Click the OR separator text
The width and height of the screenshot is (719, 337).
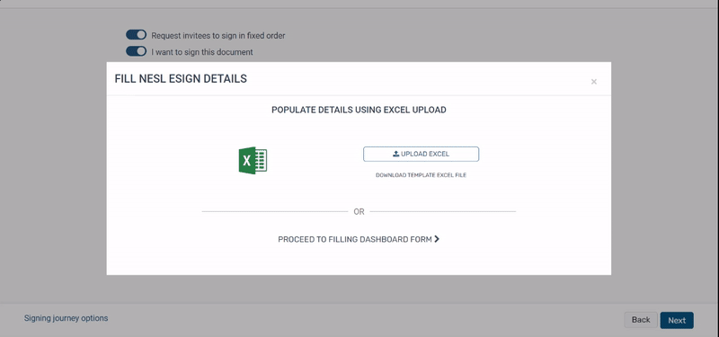[359, 211]
